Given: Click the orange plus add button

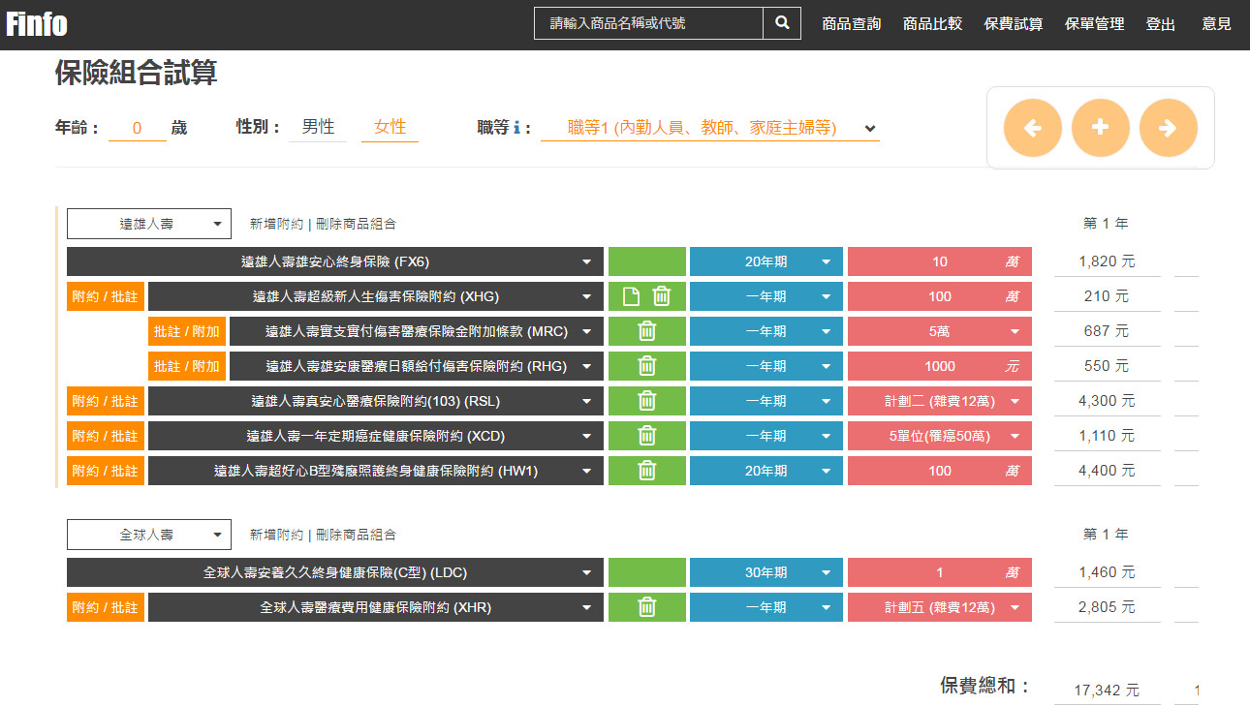Looking at the screenshot, I should point(1100,128).
